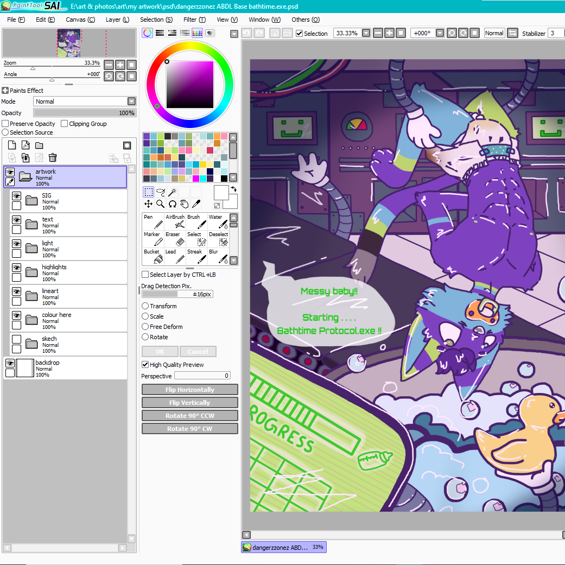Switch to dangerzzonez ABD... document tab
Viewport: 565px width, 565px height.
(283, 547)
